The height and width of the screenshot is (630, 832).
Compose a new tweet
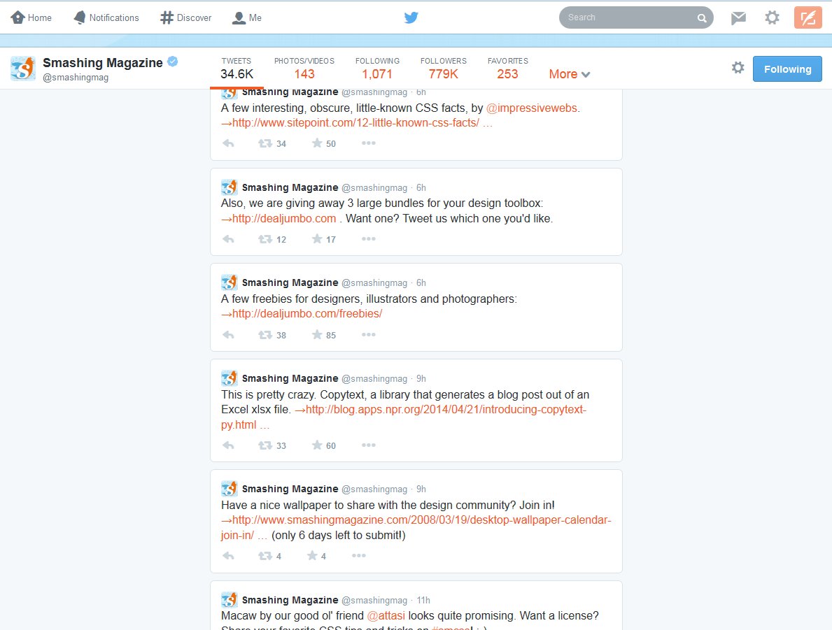pyautogui.click(x=808, y=17)
